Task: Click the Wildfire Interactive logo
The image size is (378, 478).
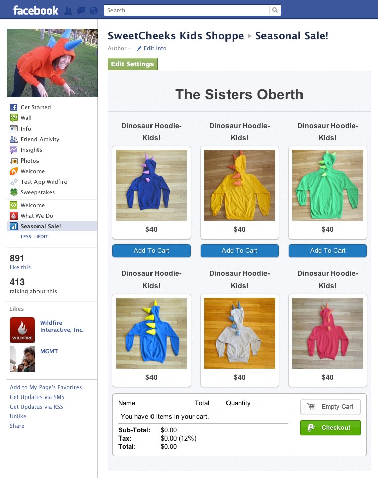Action: click(x=22, y=330)
